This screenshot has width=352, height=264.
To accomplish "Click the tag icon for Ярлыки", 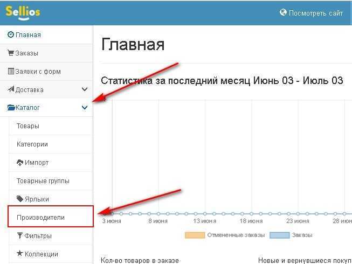I will pyautogui.click(x=20, y=199).
